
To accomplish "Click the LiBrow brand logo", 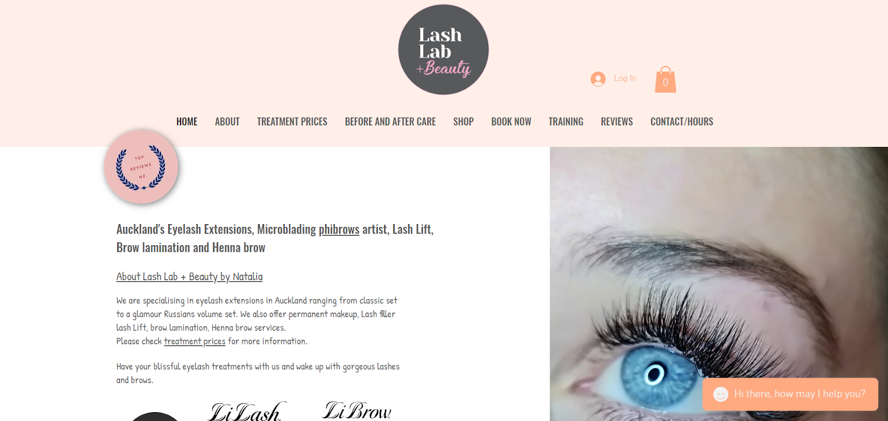I will pyautogui.click(x=357, y=410).
